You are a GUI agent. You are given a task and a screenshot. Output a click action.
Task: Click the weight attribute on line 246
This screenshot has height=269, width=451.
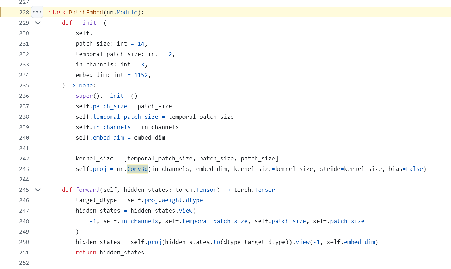tap(172, 200)
